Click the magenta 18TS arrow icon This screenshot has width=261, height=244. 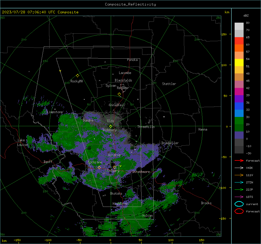[239, 197]
